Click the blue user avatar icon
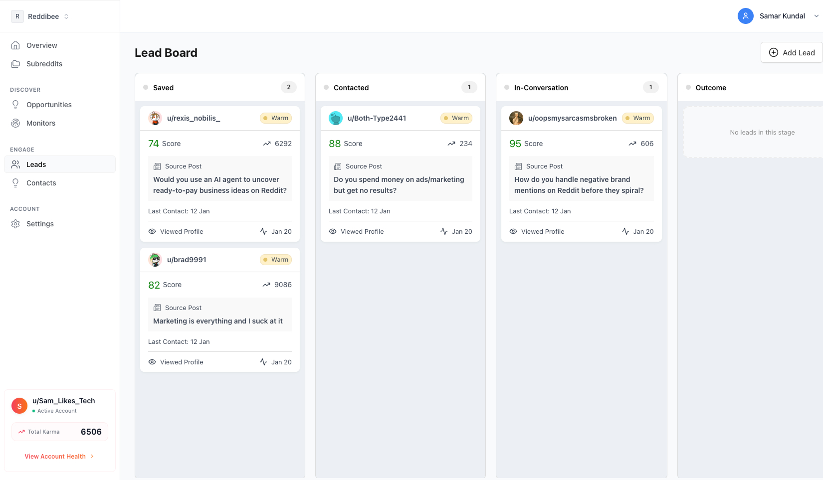 (745, 16)
